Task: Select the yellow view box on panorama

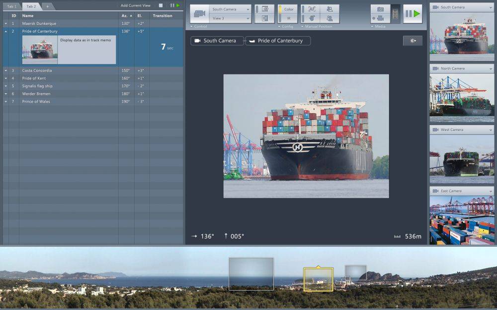Action: tap(318, 279)
